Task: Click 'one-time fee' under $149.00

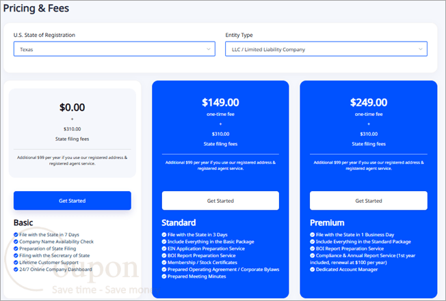Action: point(220,115)
